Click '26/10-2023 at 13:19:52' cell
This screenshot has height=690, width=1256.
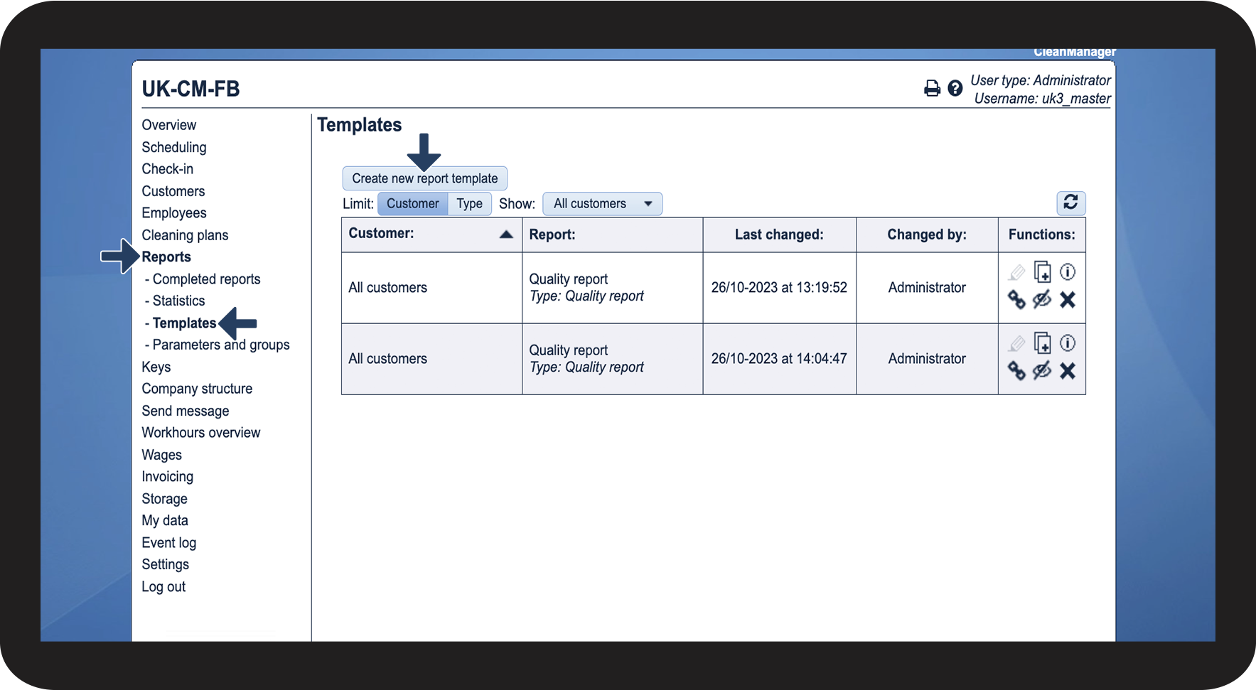[779, 288]
